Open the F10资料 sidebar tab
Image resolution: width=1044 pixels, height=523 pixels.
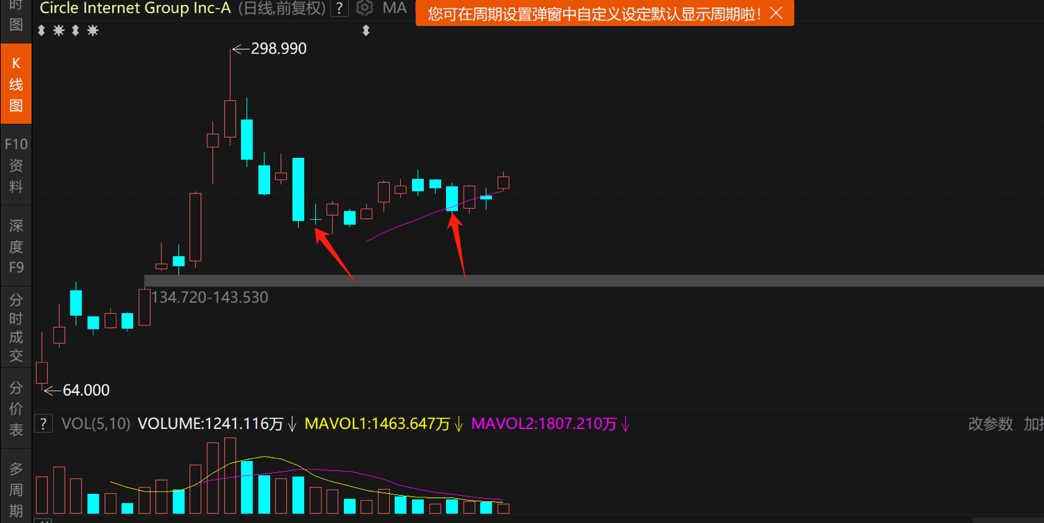pyautogui.click(x=16, y=166)
